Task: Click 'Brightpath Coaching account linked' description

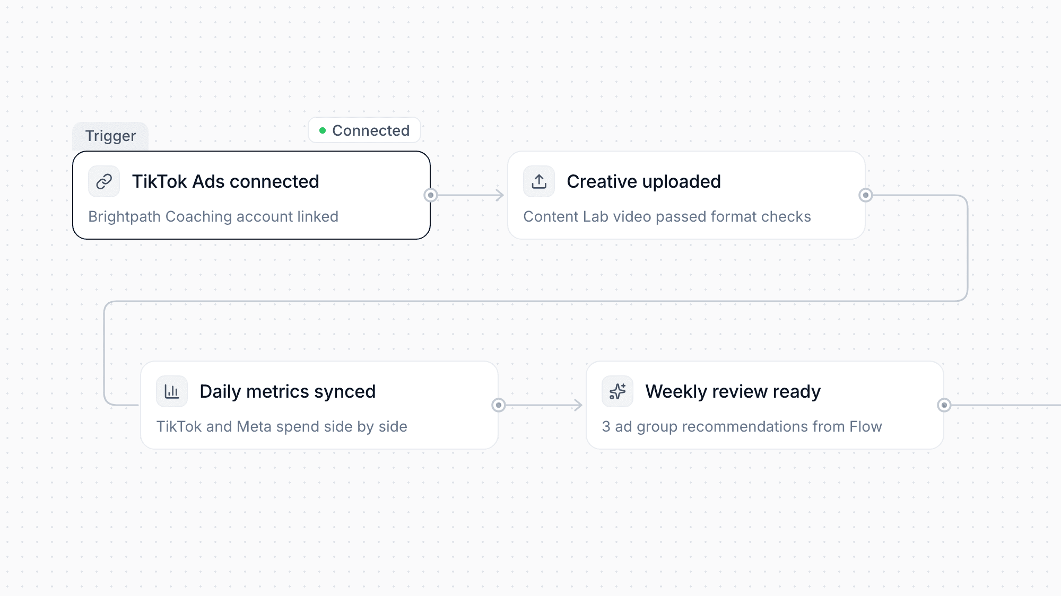Action: 213,216
